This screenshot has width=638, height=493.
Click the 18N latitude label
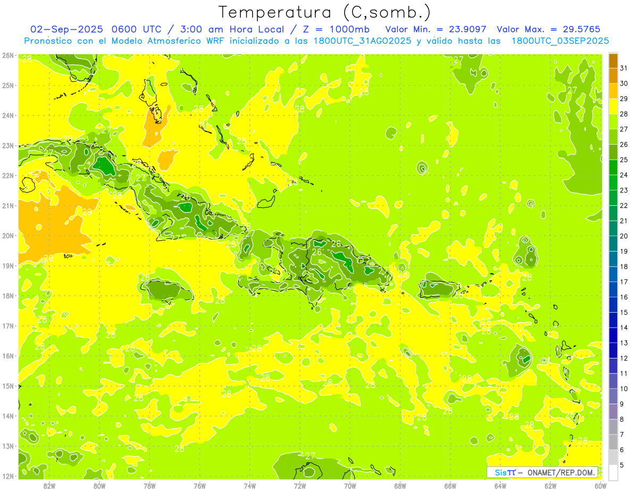click(x=7, y=296)
